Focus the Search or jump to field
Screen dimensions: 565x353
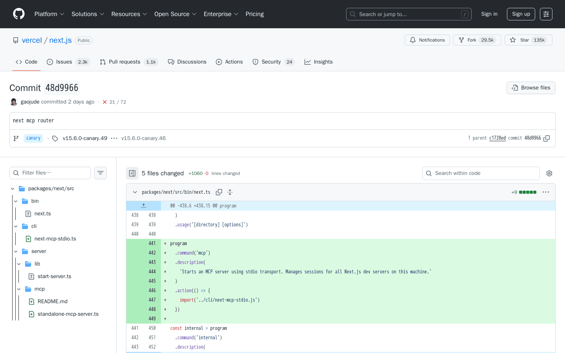click(409, 14)
